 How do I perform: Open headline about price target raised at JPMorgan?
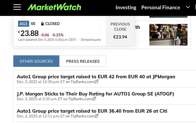pos(96,77)
